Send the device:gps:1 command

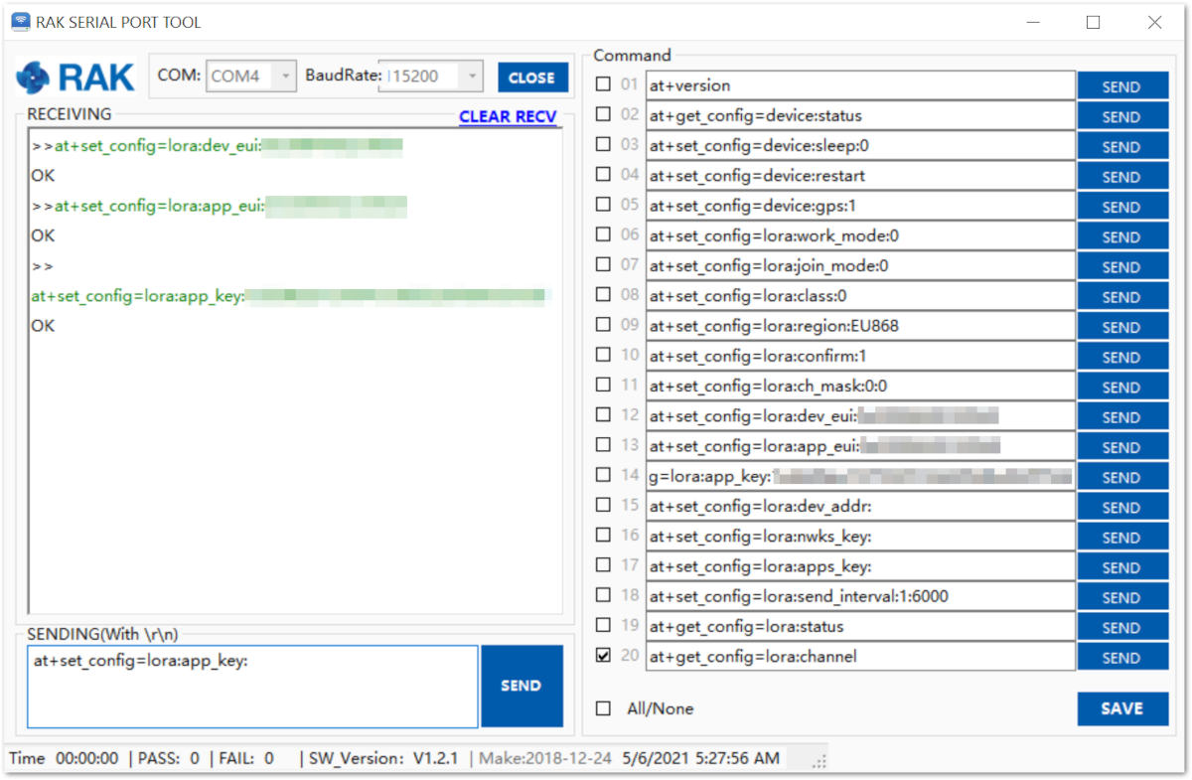click(x=1122, y=207)
